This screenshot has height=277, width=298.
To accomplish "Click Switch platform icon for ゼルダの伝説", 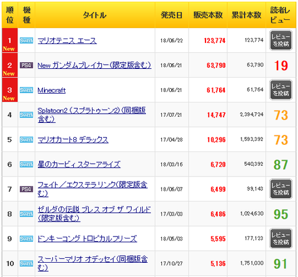I will click(x=26, y=214).
